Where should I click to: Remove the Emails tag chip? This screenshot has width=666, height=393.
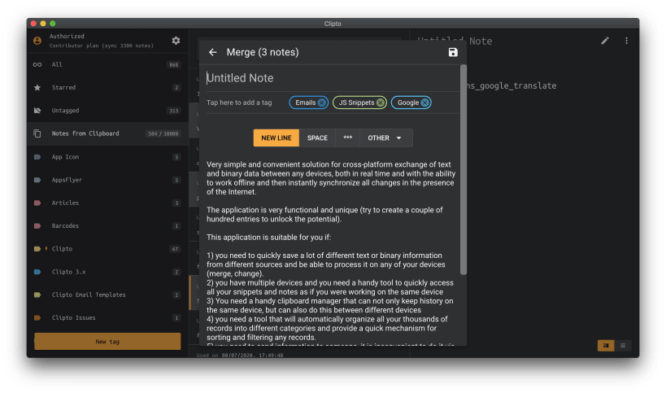tap(322, 103)
